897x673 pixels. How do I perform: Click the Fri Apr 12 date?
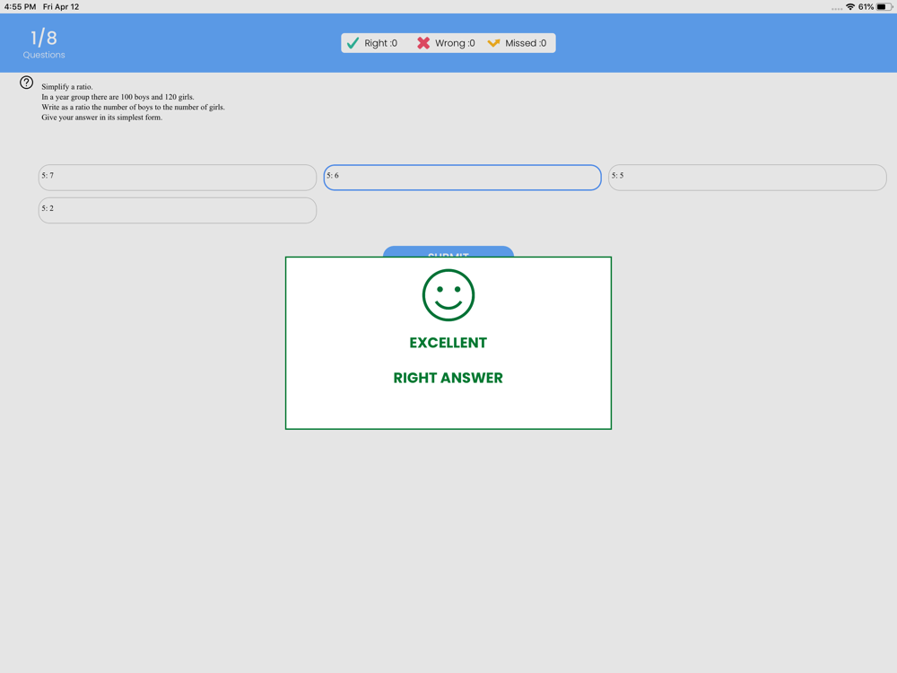point(61,7)
